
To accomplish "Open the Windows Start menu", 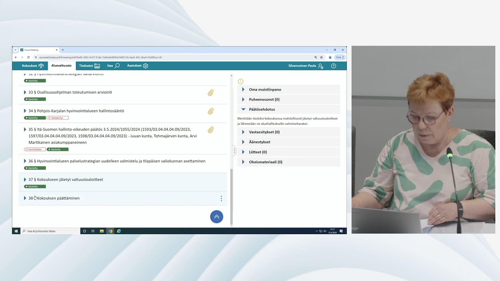I will point(16,231).
